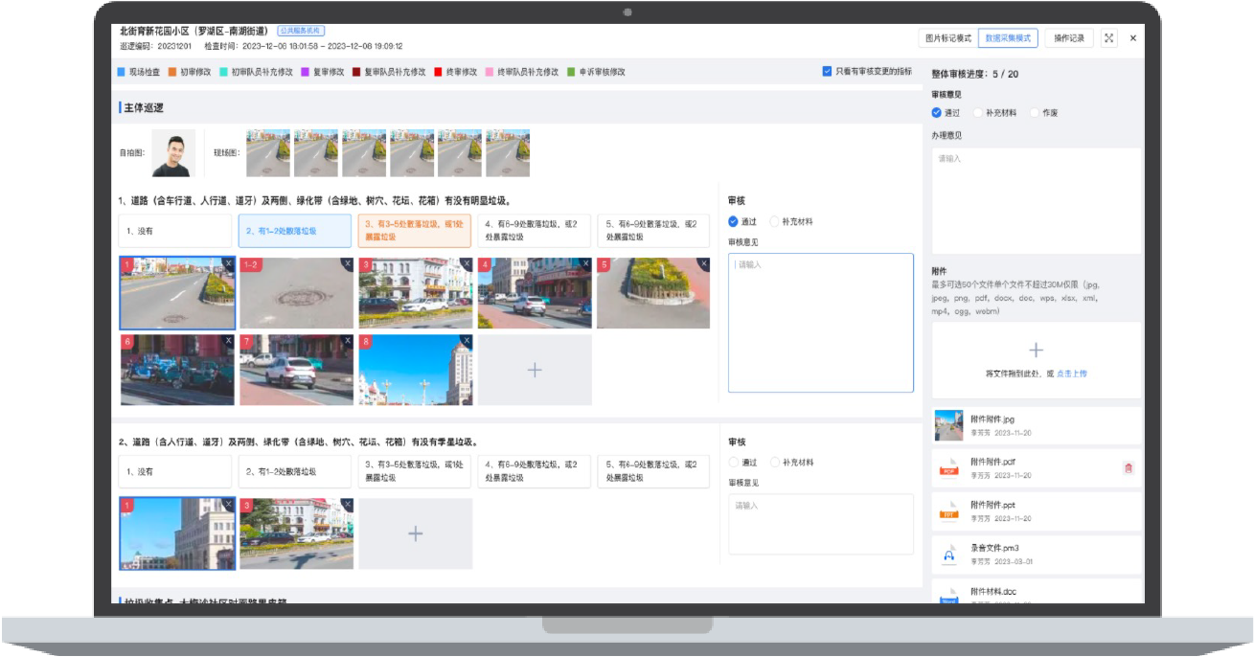The height and width of the screenshot is (657, 1254).
Task: Open the 附件附件.ppt file icon
Action: click(x=948, y=511)
